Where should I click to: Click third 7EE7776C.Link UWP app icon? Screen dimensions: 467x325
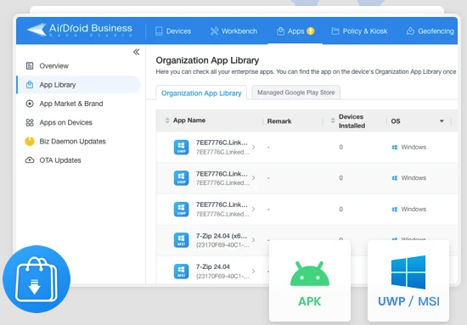(181, 210)
